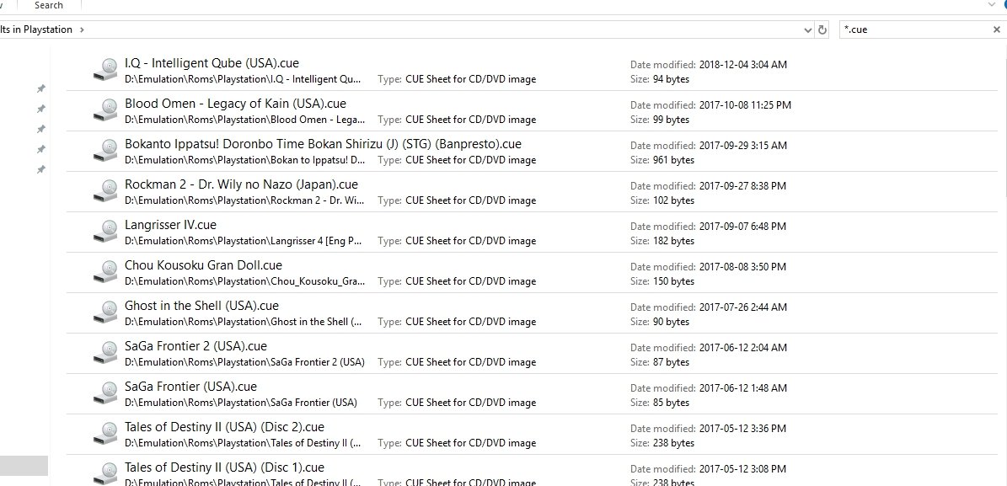
Task: Select Rockman 2 - Dr. Wily no Nazo (Japan).cue
Action: tap(242, 184)
